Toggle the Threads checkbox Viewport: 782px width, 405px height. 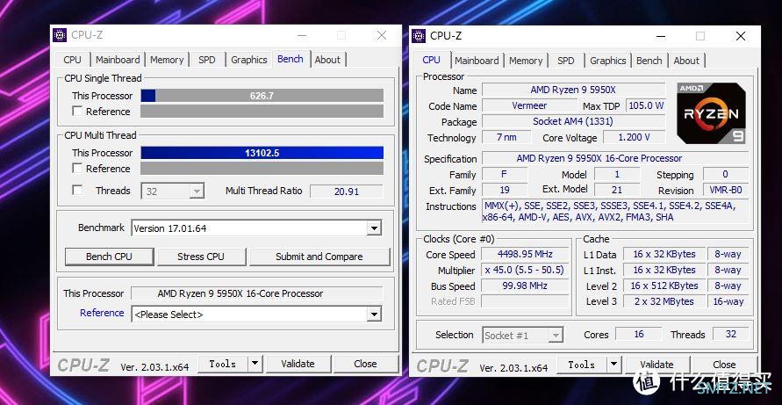click(77, 191)
